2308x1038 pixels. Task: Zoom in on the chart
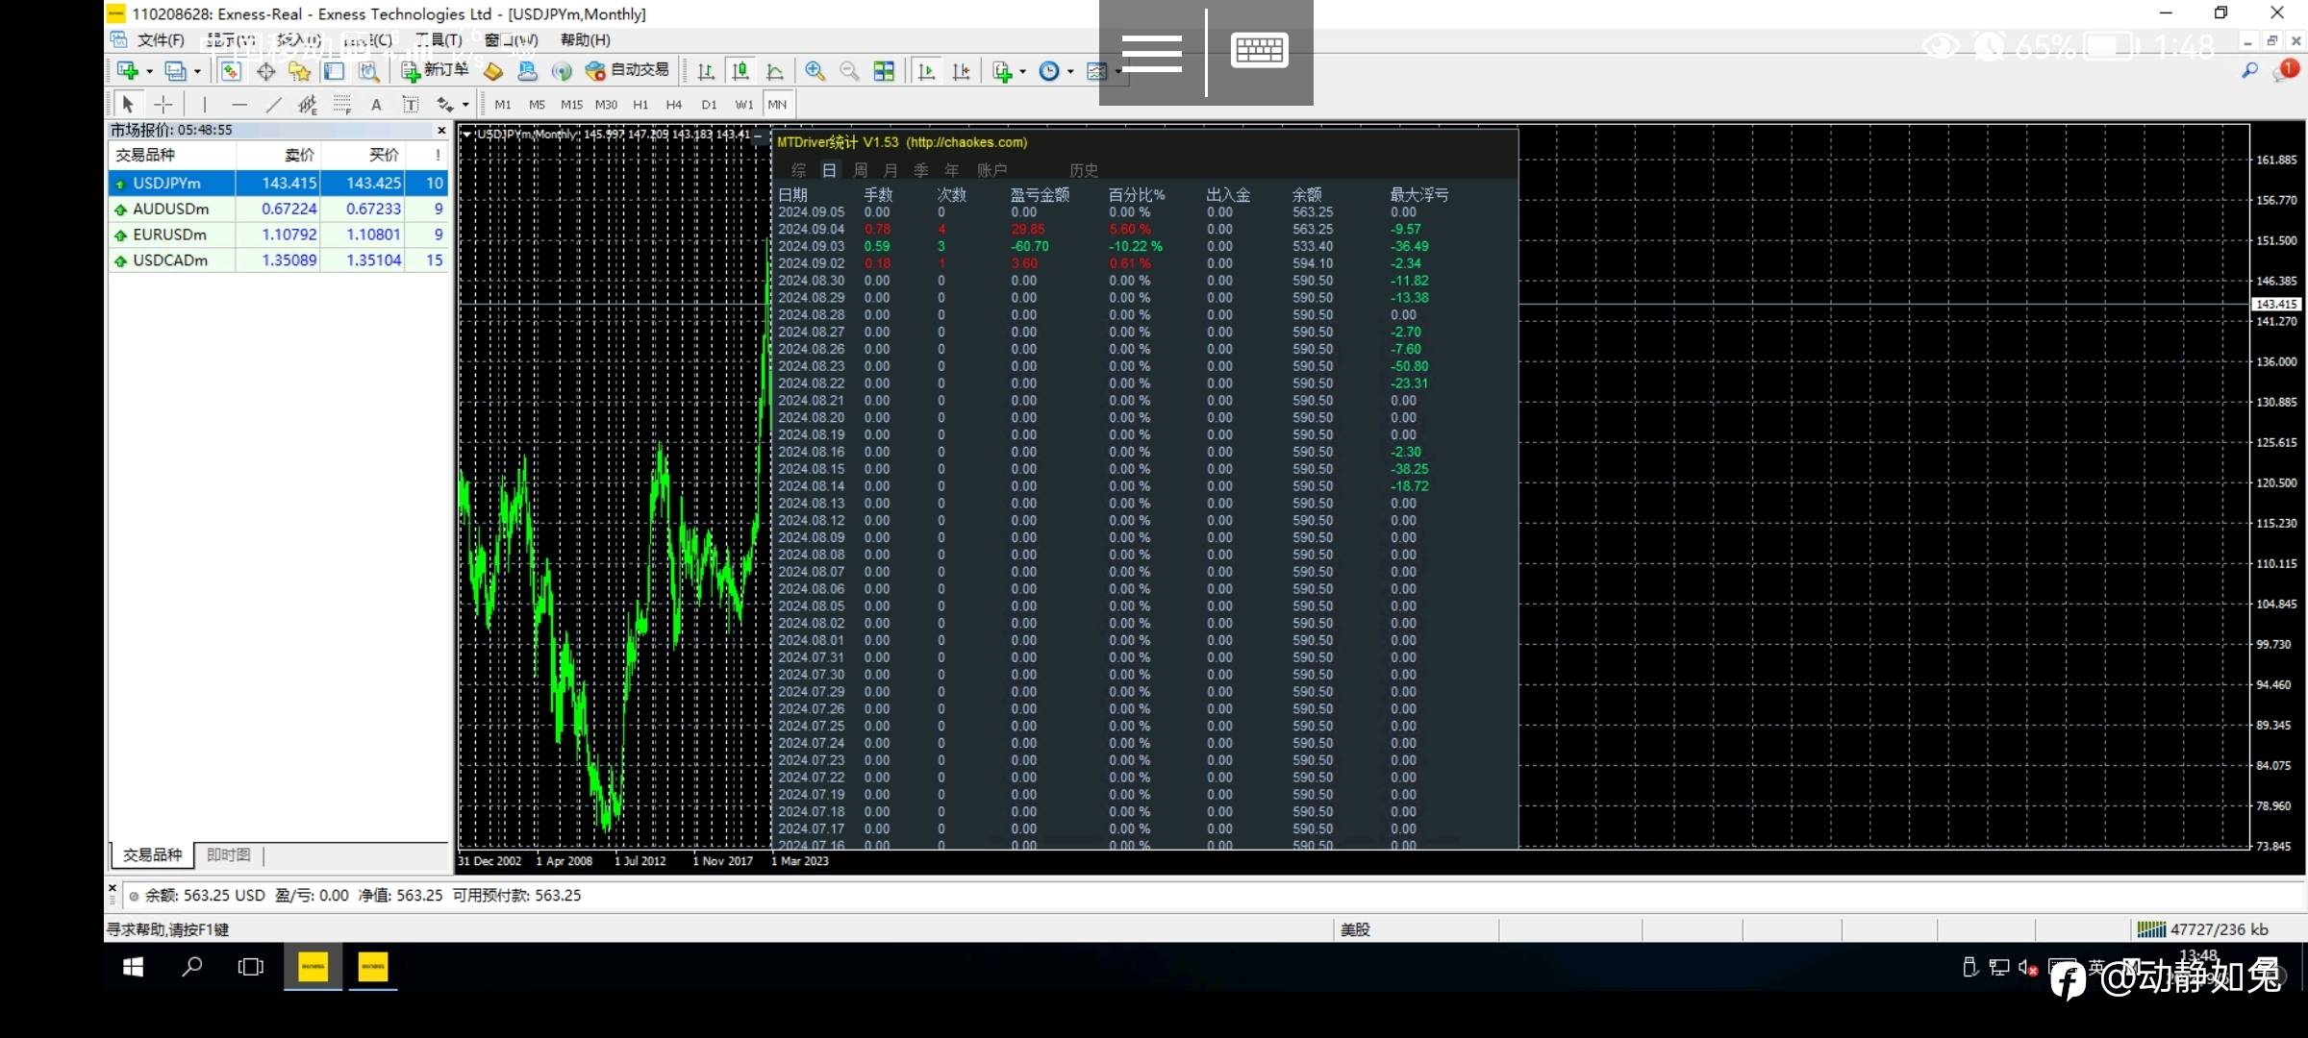coord(815,70)
